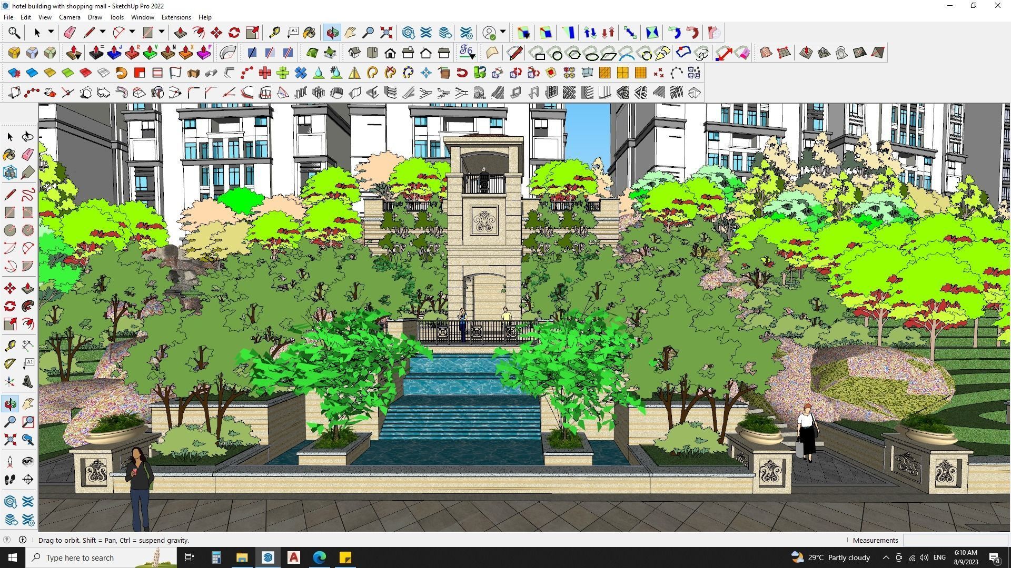The image size is (1011, 568).
Task: Select the Freehand tool in left toolbar
Action: tap(28, 194)
